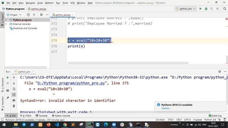Run python_pro with the green play button
Screen dimensions: 228x128
pyautogui.click(x=200, y=9)
